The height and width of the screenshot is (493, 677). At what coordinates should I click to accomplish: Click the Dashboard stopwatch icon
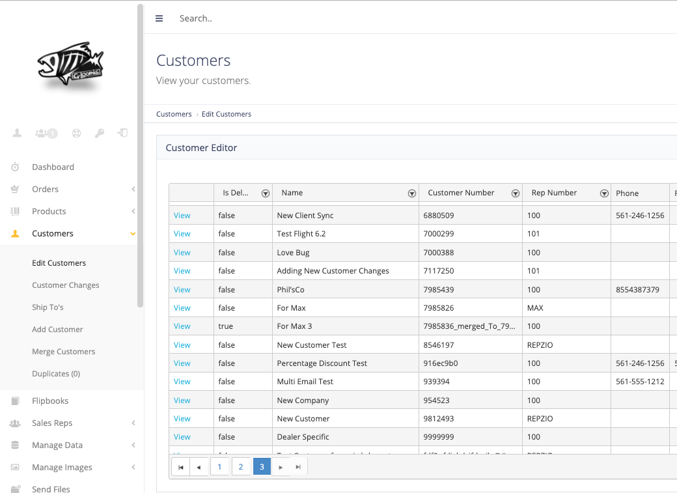click(15, 167)
